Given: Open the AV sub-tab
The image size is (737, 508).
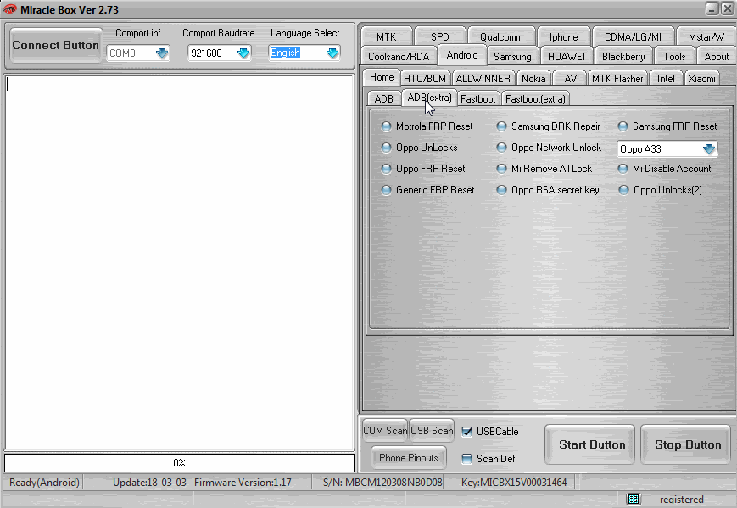Looking at the screenshot, I should tap(570, 79).
